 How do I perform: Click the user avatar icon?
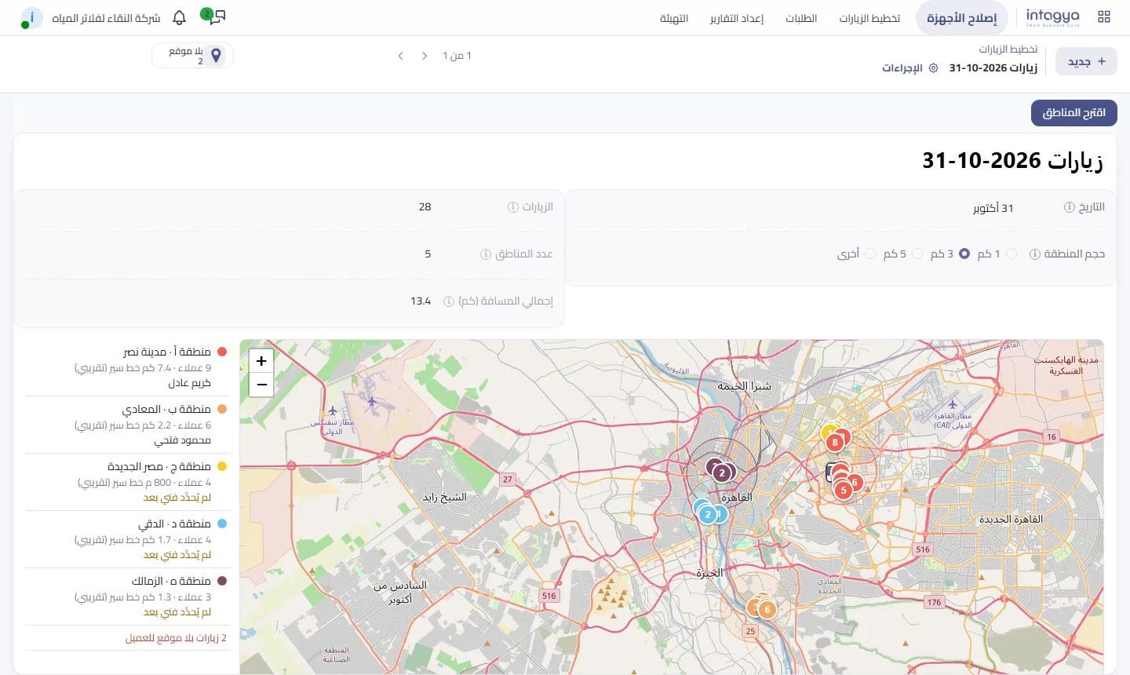(x=31, y=17)
